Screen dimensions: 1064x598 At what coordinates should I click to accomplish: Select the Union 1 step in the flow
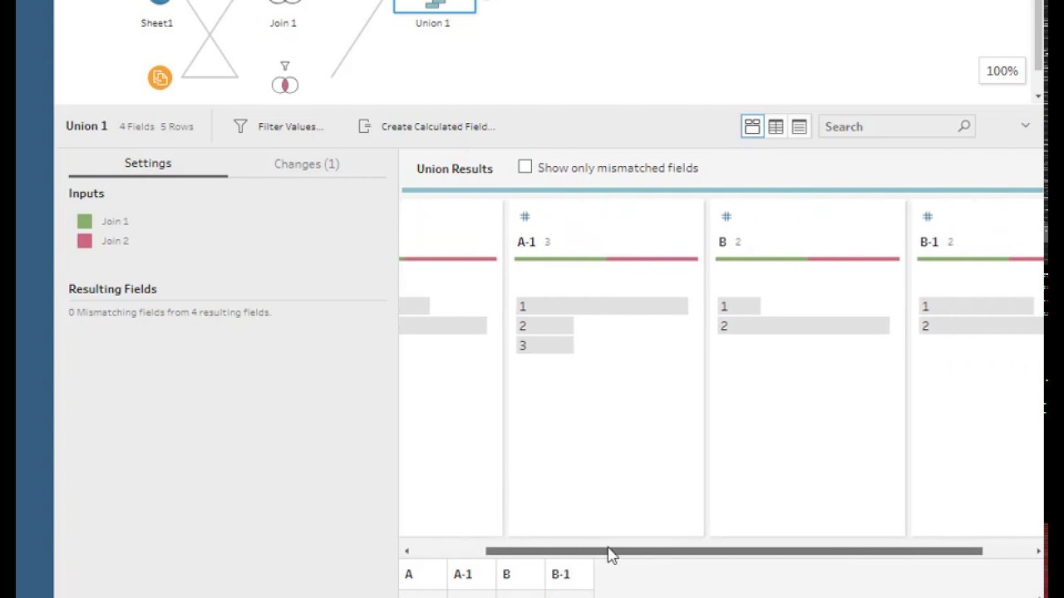tap(434, 6)
